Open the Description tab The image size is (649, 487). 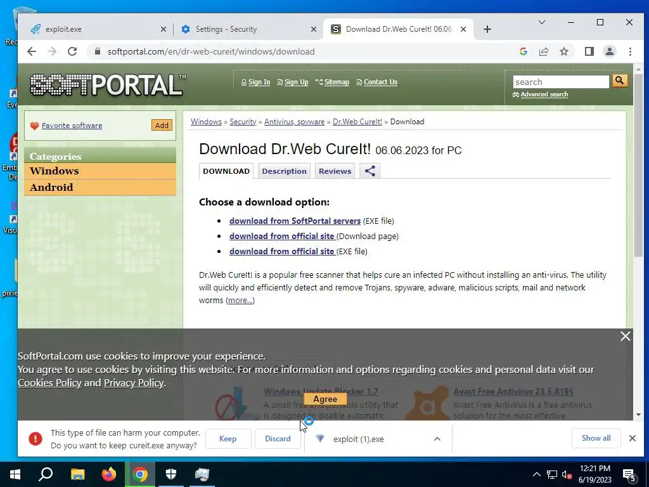click(284, 171)
